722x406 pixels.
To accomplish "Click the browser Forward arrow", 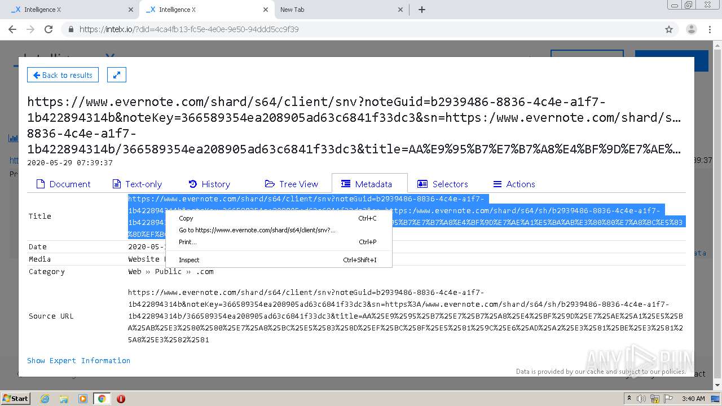I will [30, 29].
